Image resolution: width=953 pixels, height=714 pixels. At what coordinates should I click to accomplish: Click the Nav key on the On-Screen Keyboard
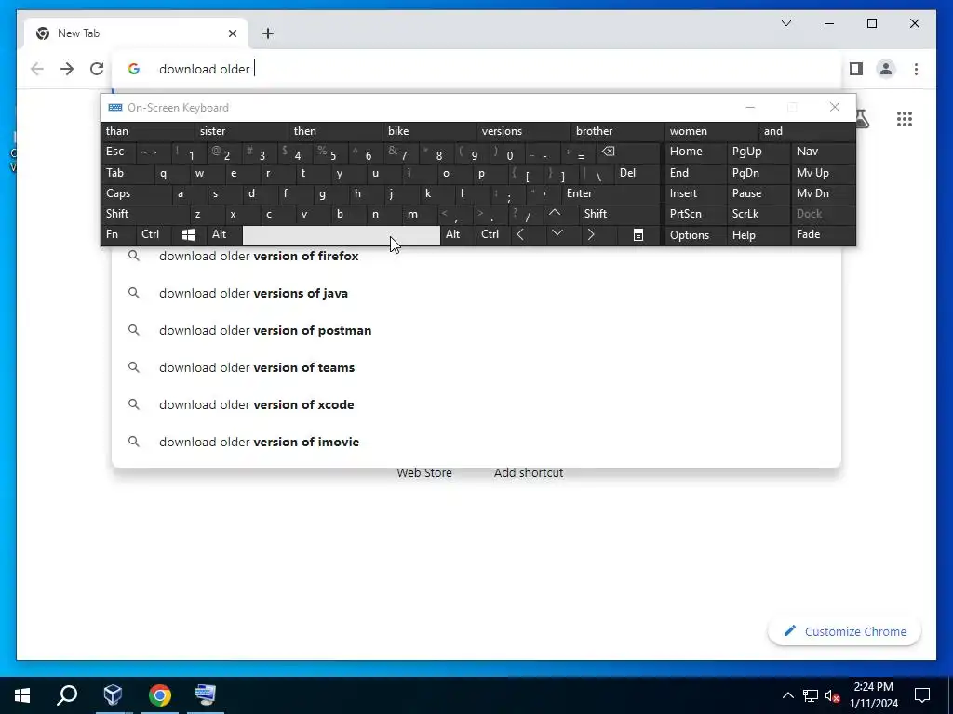[x=823, y=152]
